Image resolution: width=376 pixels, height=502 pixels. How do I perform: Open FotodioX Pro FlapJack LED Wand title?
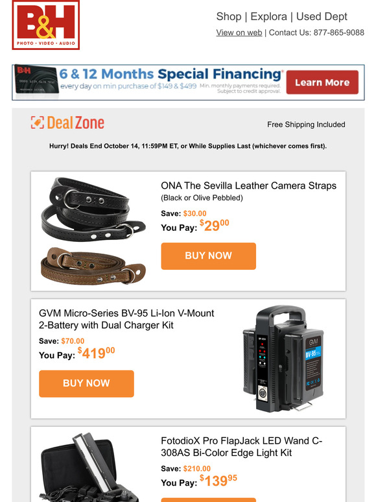(x=242, y=447)
